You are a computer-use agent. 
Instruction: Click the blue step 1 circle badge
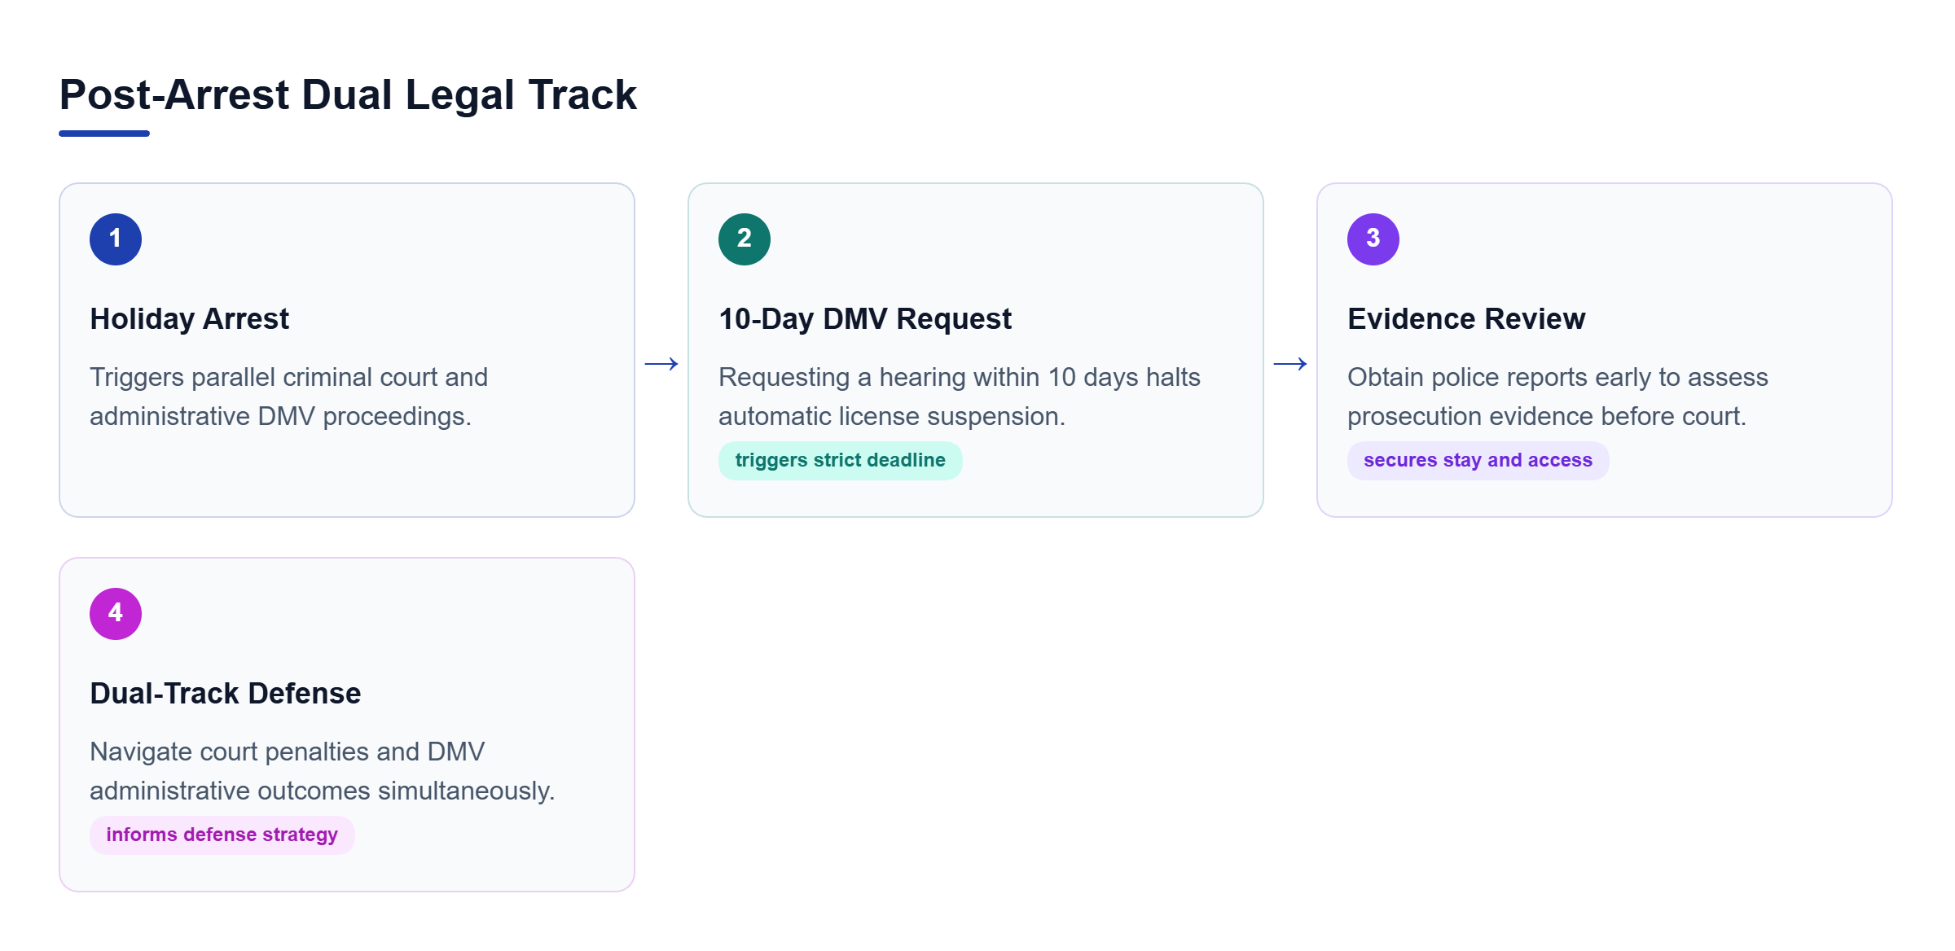coord(116,239)
